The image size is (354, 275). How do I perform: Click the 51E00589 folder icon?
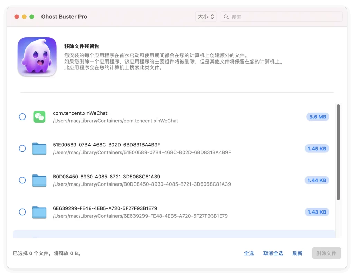click(39, 149)
